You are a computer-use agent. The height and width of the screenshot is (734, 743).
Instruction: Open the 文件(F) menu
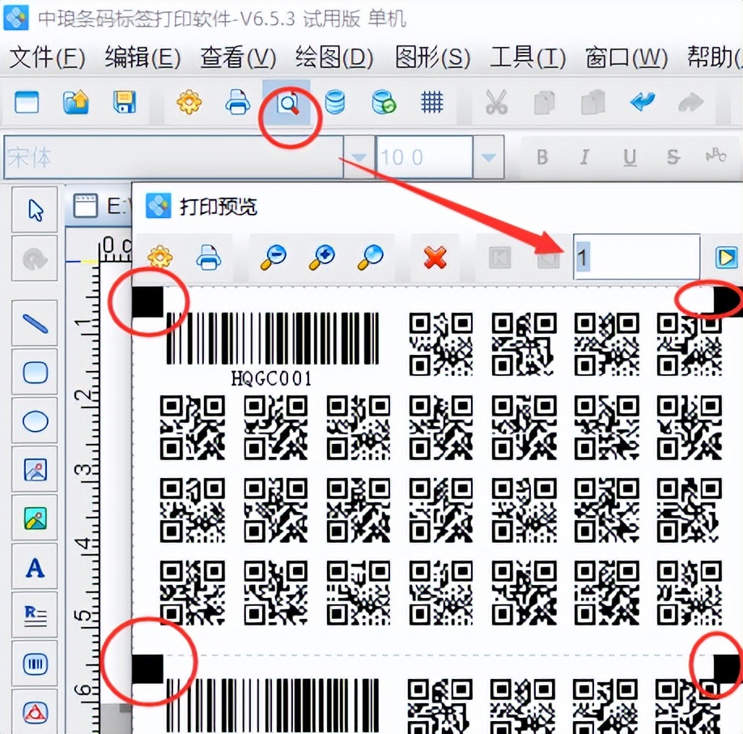click(48, 58)
